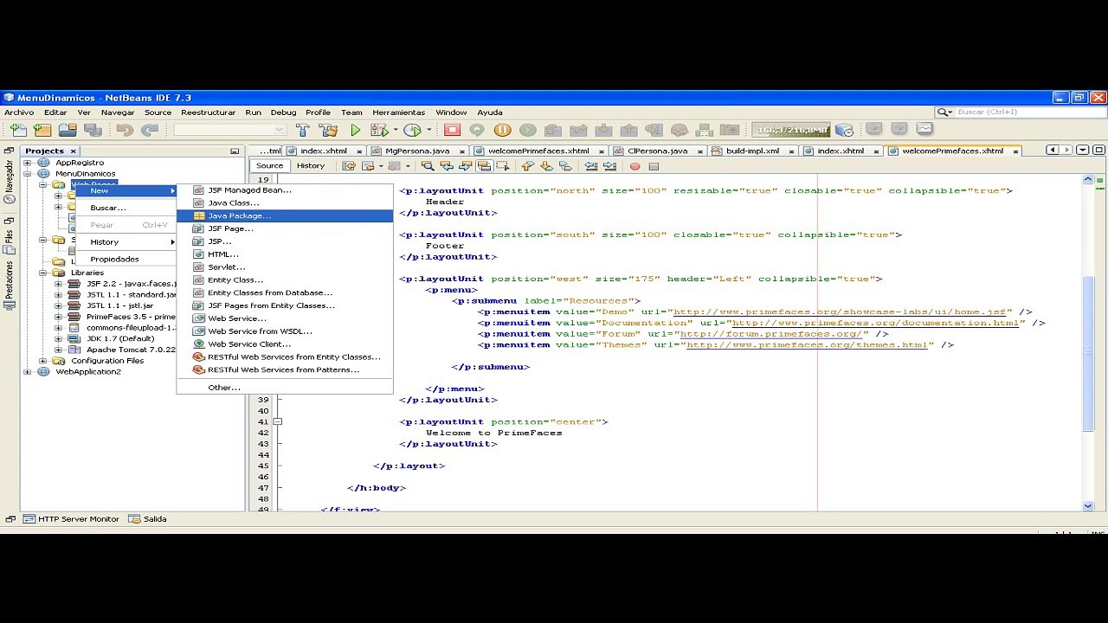Screen dimensions: 1108x623
Task: Choose Entity Classes from Database... entry
Action: tap(285, 292)
